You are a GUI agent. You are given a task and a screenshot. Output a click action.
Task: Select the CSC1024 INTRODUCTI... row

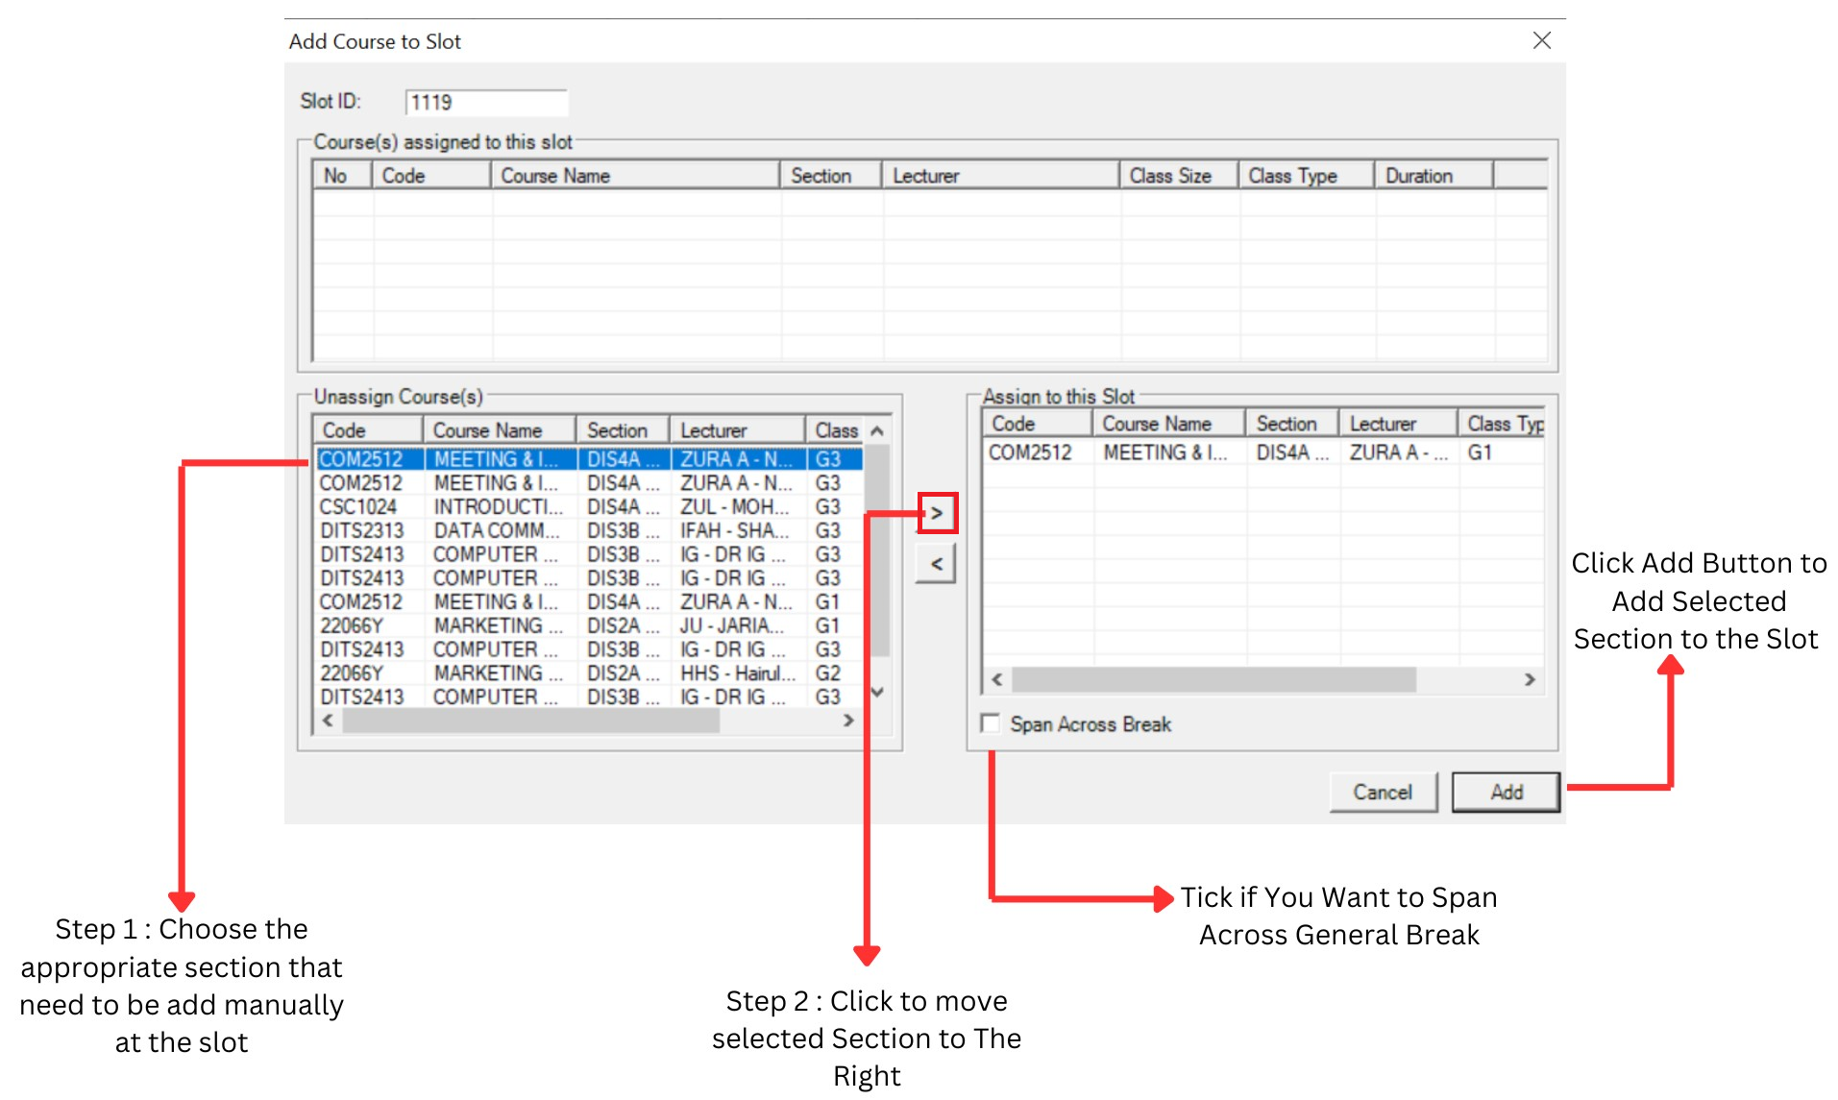click(590, 506)
